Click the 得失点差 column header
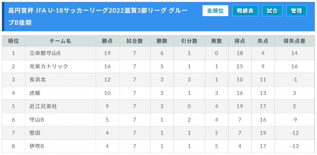Image resolution: width=317 pixels, height=155 pixels. tap(294, 41)
